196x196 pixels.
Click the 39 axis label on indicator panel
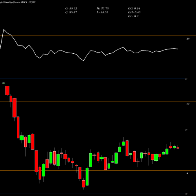point(188,39)
